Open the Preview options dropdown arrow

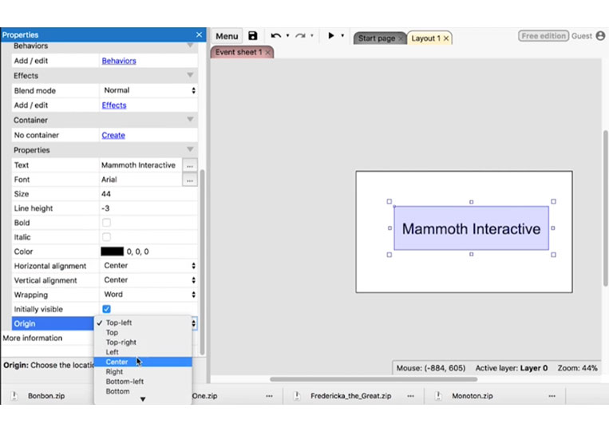(342, 35)
